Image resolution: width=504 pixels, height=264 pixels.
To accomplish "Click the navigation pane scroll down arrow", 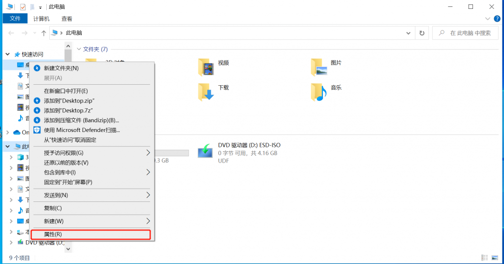I will (x=68, y=249).
